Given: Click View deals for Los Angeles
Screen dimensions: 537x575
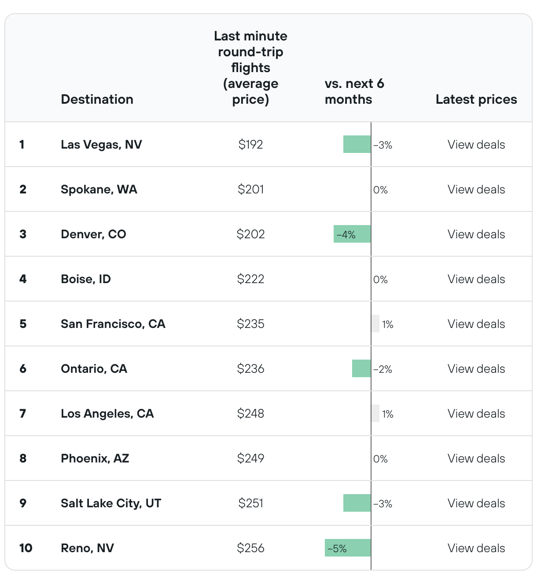Looking at the screenshot, I should click(476, 414).
